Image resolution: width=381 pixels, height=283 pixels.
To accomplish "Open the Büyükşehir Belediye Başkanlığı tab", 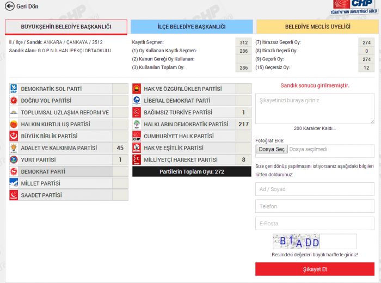I will [66, 27].
